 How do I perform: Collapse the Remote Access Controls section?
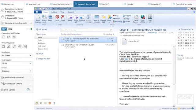tap(17, 23)
